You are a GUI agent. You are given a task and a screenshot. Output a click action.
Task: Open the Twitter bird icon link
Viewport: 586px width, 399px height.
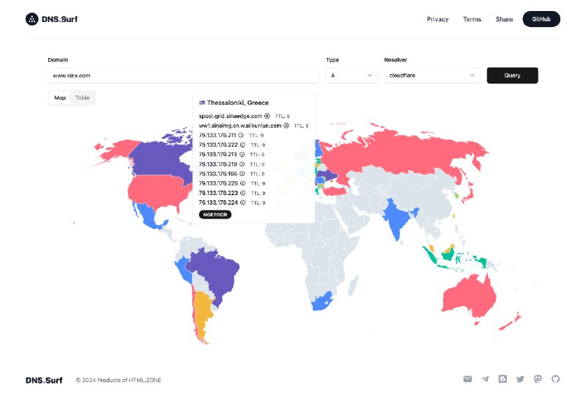(520, 379)
